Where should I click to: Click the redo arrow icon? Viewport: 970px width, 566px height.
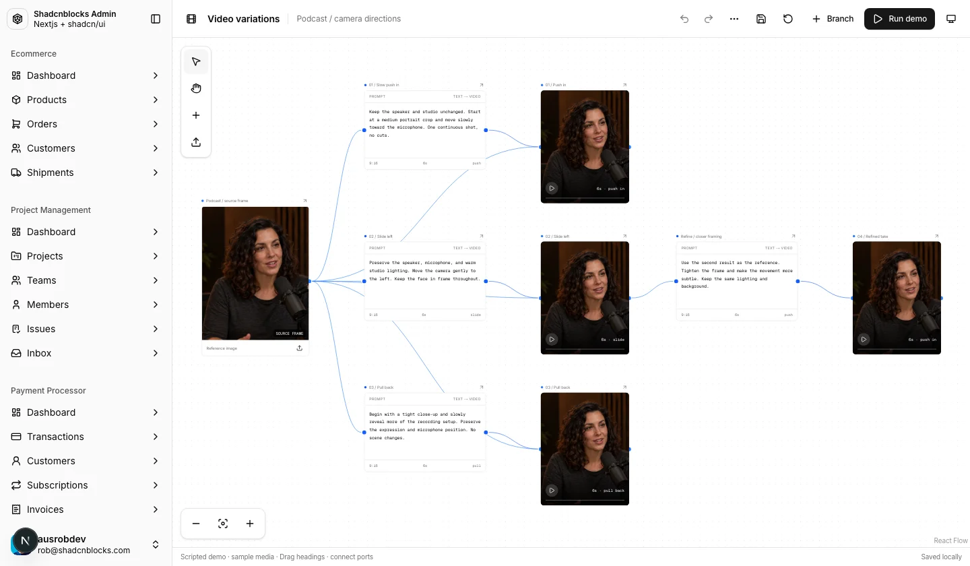(709, 19)
